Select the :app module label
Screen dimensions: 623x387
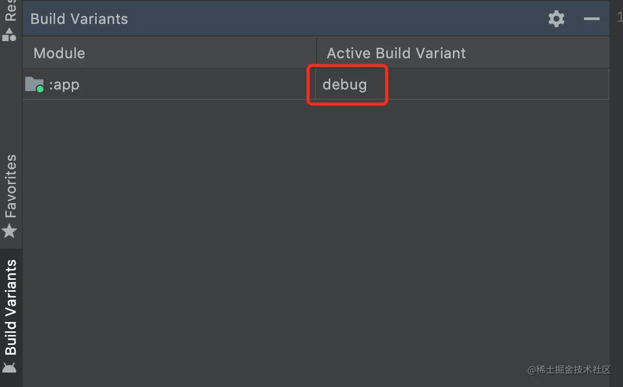pos(64,84)
